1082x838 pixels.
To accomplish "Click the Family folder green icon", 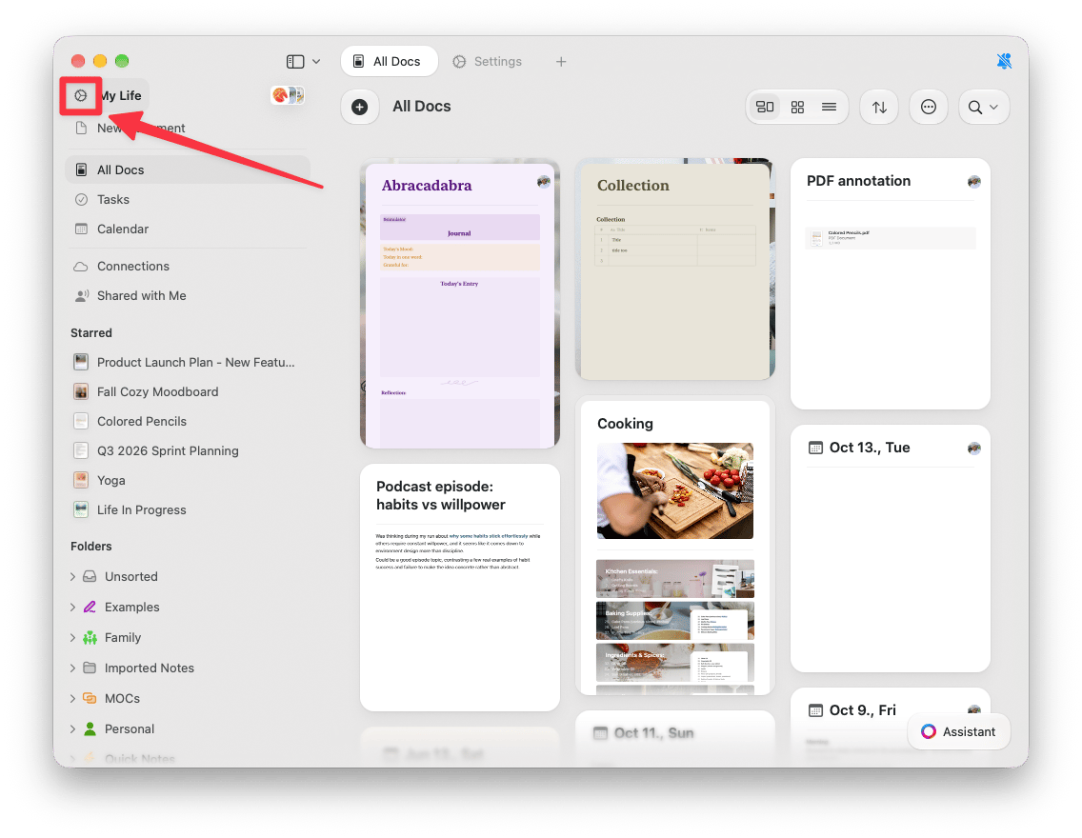I will tap(90, 637).
